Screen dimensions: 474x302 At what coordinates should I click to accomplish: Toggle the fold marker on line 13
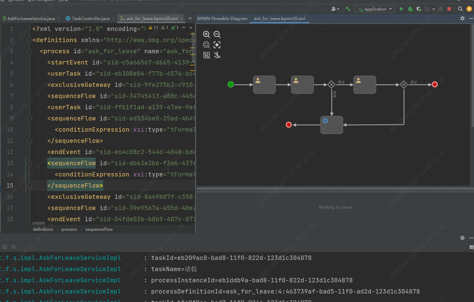(30, 163)
